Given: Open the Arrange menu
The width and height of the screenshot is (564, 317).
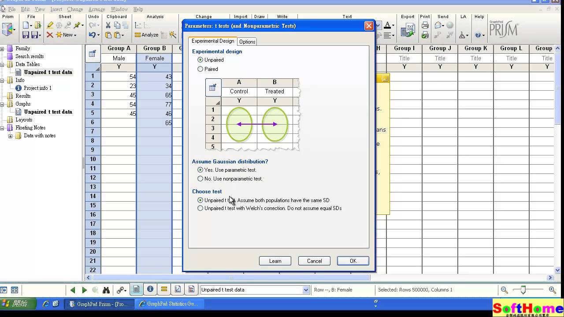Looking at the screenshot, I should pyautogui.click(x=96, y=9).
